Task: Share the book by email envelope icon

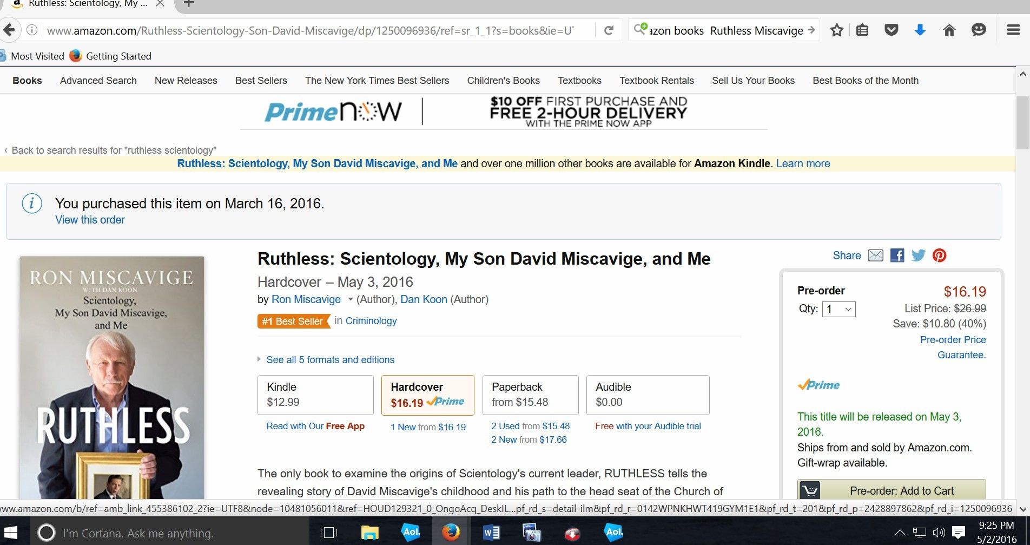Action: (875, 255)
